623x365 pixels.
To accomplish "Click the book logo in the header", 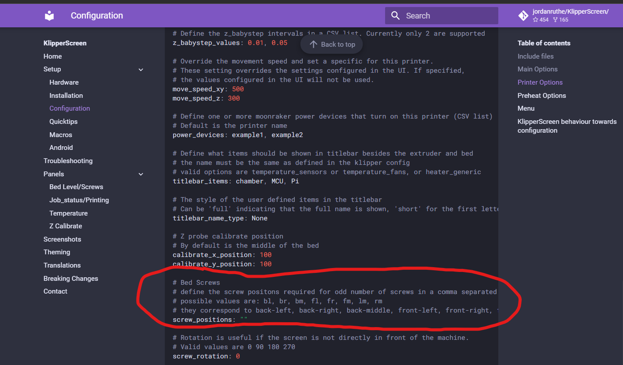I will coord(49,15).
